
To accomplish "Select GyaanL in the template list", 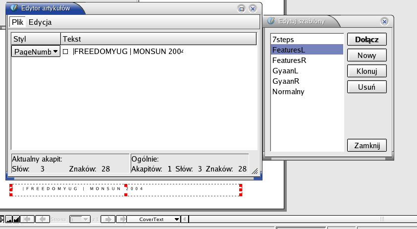I will 282,70.
